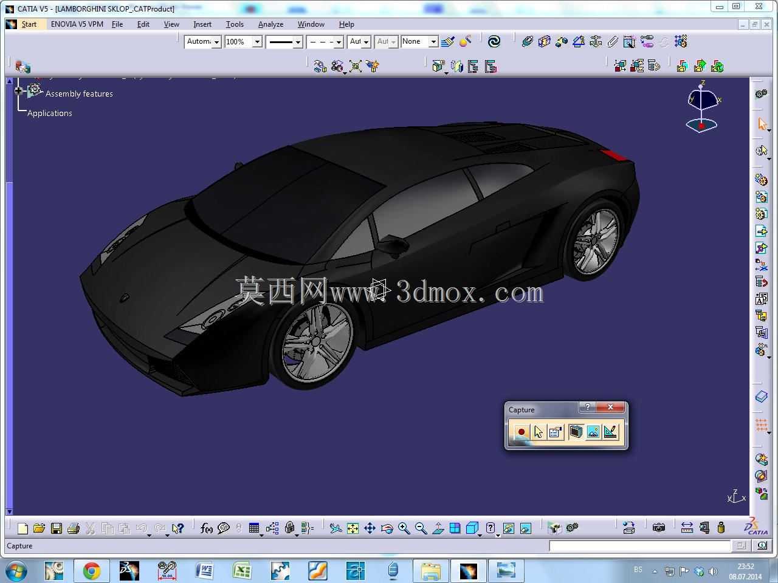Click the Windows Start button
This screenshot has width=778, height=583.
point(16,571)
